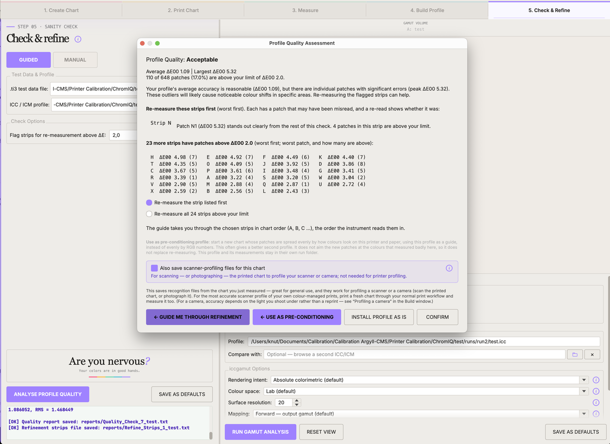Open the Mapping dropdown
This screenshot has height=444, width=610.
coord(421,414)
